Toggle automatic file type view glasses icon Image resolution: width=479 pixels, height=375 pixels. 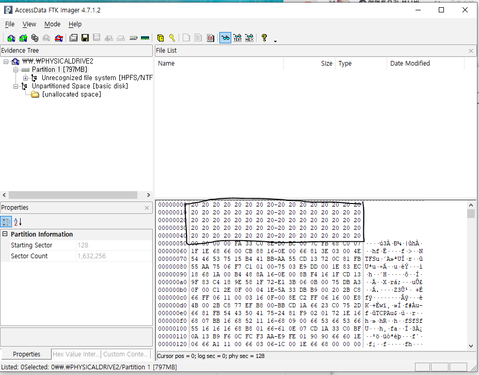click(x=225, y=38)
